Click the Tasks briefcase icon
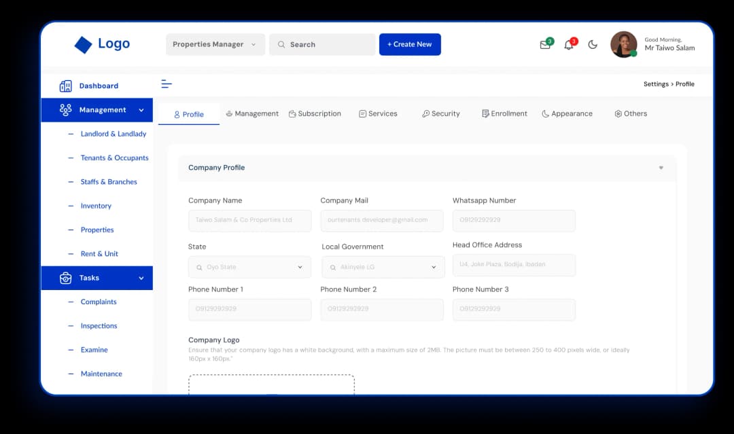This screenshot has height=434, width=734. tap(66, 278)
